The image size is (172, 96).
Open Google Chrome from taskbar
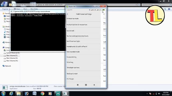(42, 94)
